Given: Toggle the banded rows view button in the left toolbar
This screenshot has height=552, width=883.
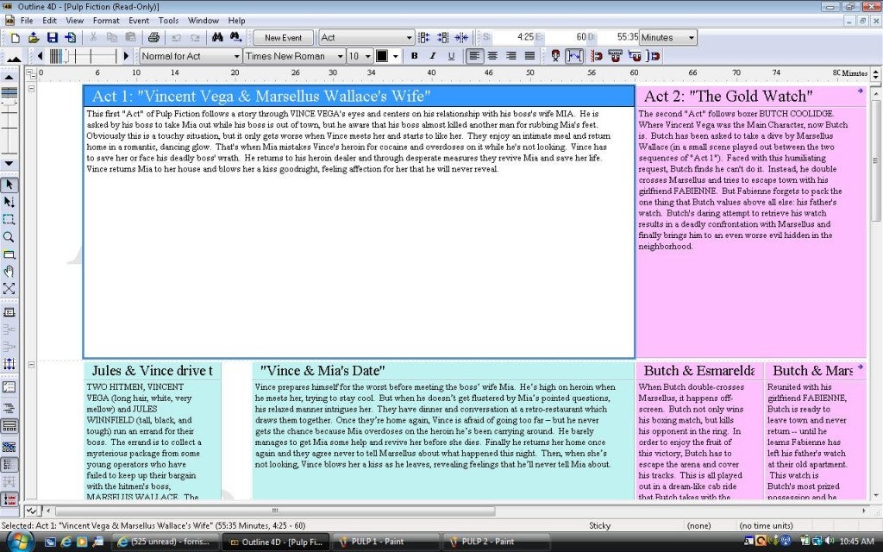Looking at the screenshot, I should click(x=9, y=426).
